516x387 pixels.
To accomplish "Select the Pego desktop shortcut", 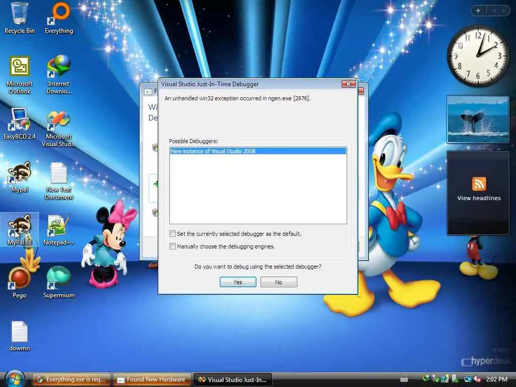I will click(x=20, y=282).
